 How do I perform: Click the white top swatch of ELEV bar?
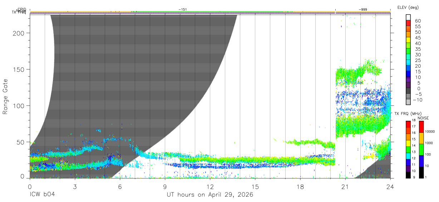[x=408, y=17]
